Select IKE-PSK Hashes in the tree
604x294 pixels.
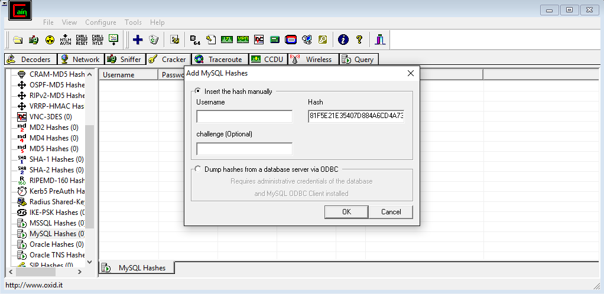coord(57,213)
